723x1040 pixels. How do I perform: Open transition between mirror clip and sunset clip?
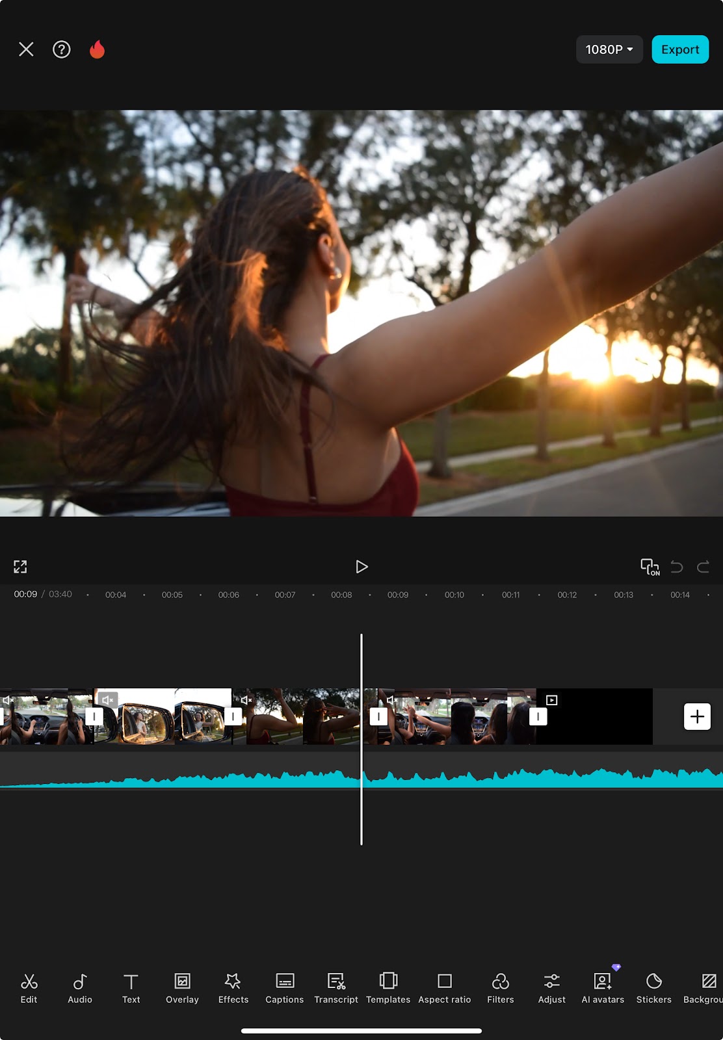pos(233,716)
